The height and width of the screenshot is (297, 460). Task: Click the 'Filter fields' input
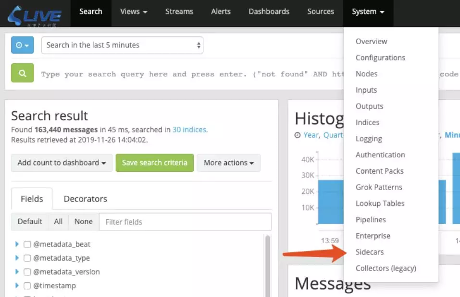point(186,222)
